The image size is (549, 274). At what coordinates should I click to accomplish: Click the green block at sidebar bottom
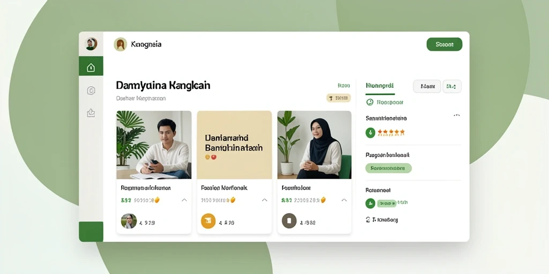[91, 231]
